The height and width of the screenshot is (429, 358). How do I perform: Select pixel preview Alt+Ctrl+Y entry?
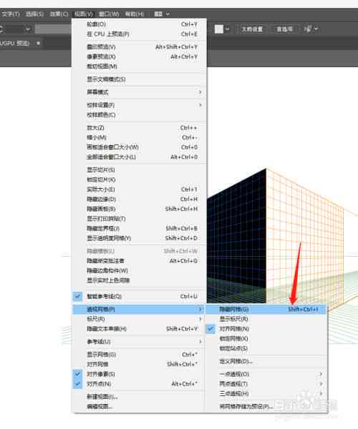(139, 56)
